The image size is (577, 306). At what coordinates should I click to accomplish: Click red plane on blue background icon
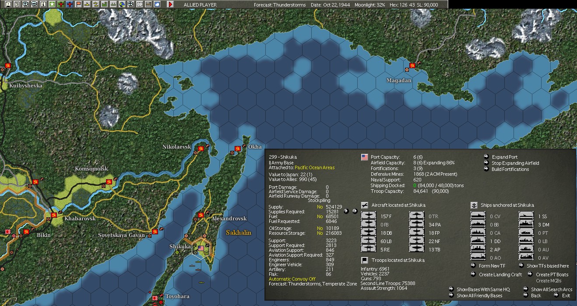click(x=70, y=4)
